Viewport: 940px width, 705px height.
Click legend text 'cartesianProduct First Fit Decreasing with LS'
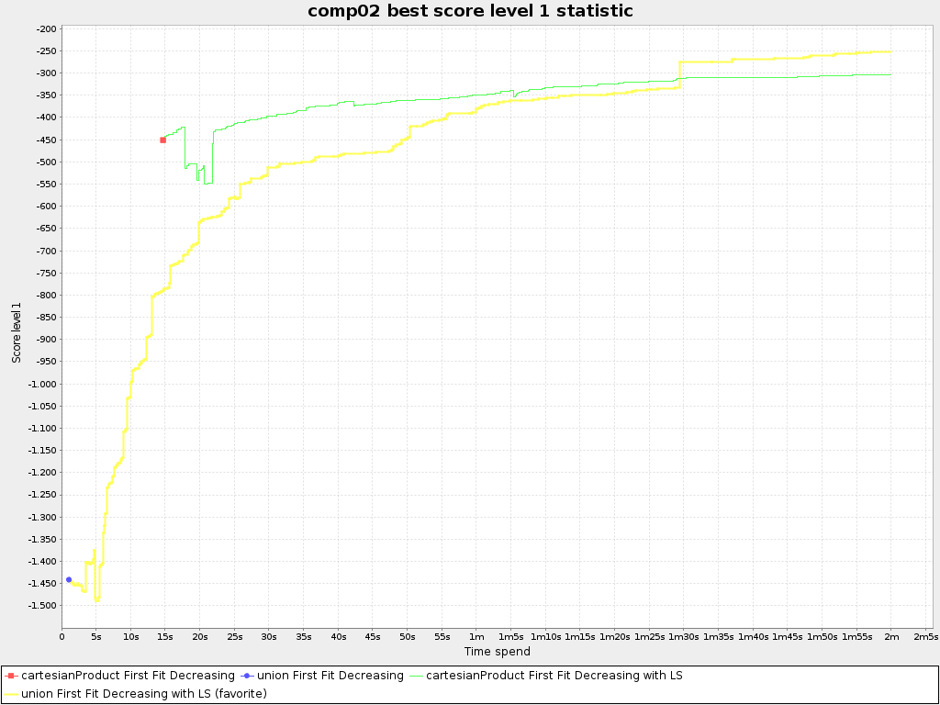pos(554,676)
